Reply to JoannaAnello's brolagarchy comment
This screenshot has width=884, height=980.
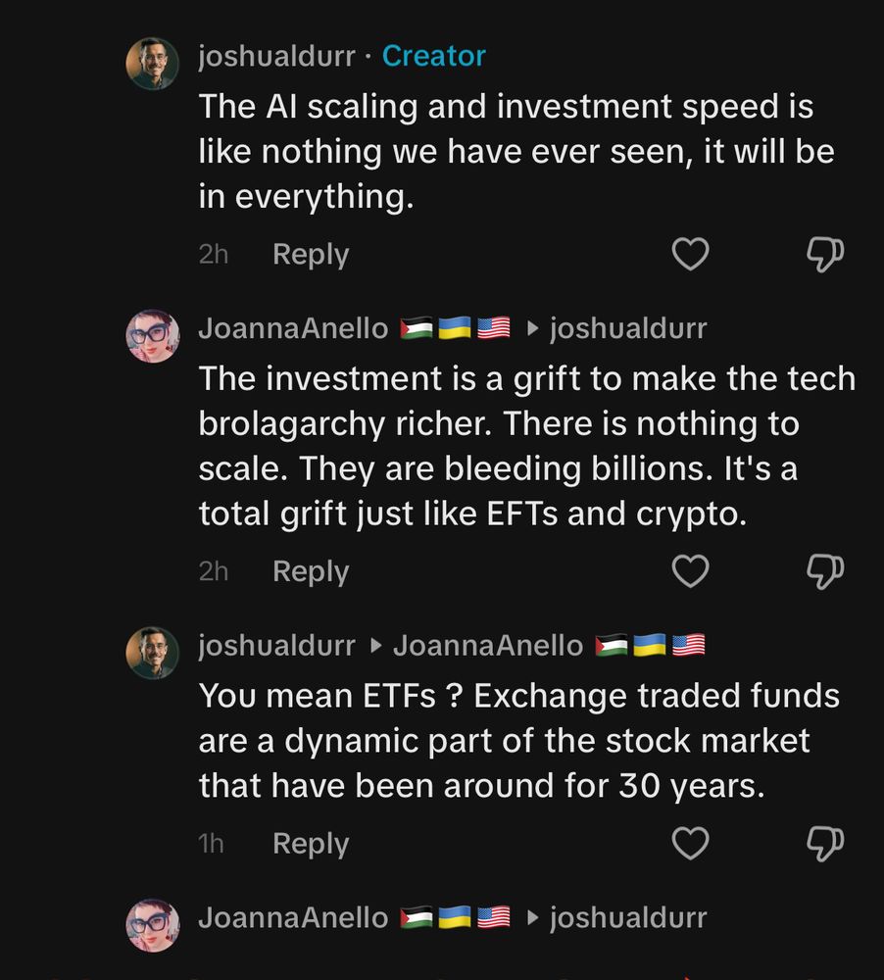pyautogui.click(x=310, y=570)
